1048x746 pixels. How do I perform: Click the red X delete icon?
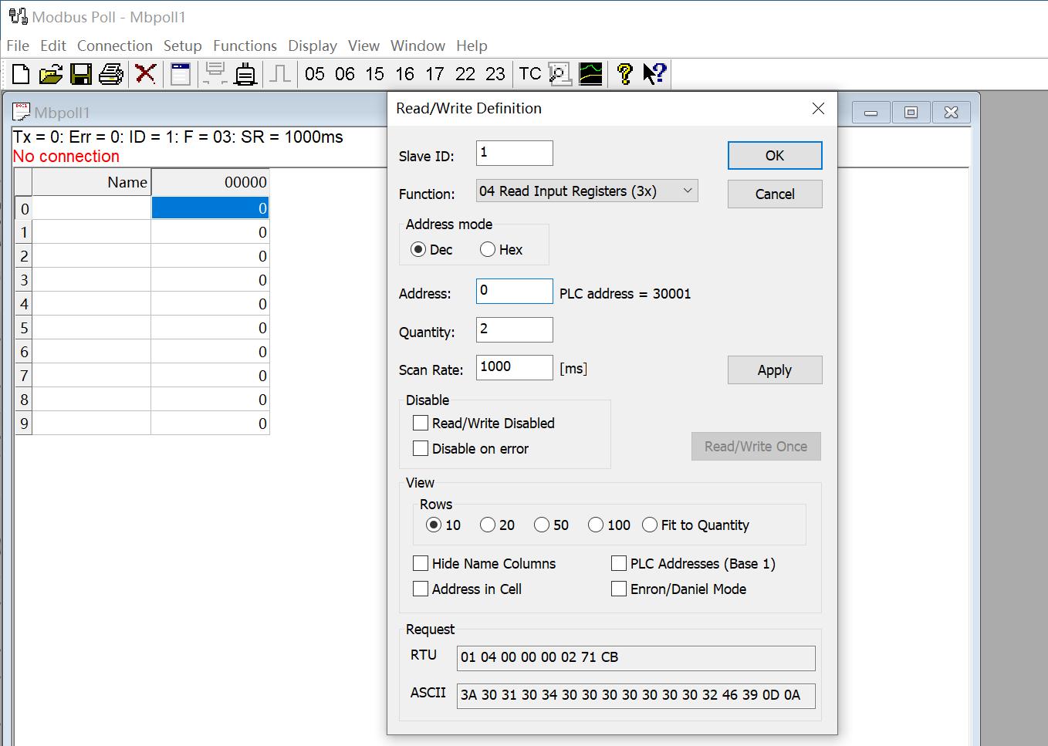tap(145, 74)
